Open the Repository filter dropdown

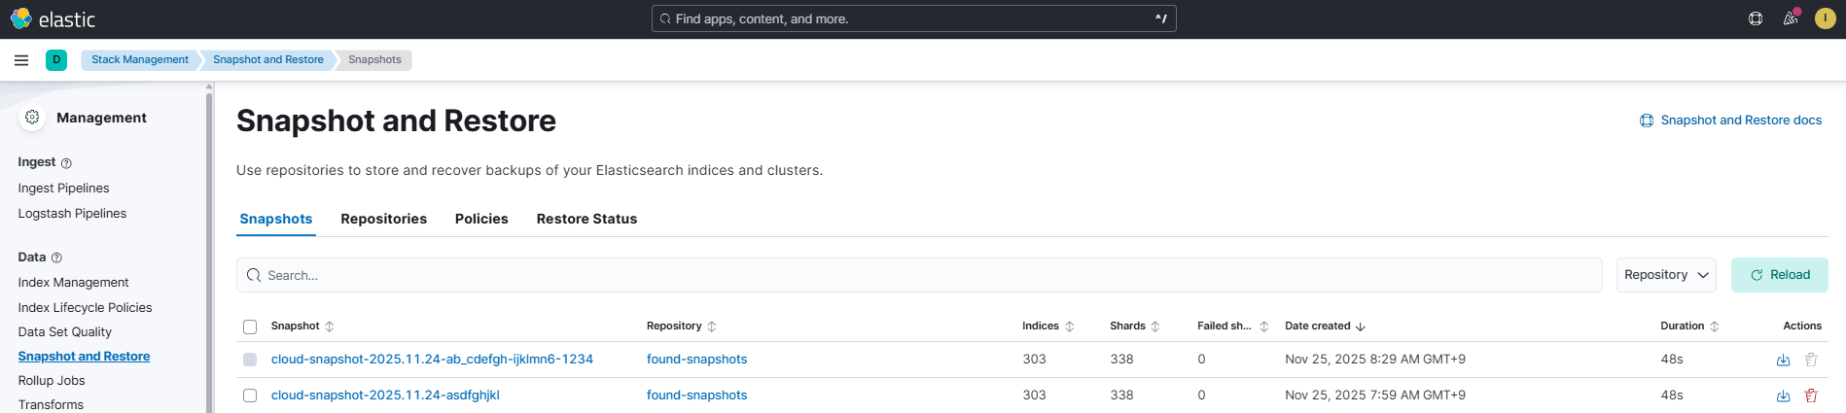click(x=1665, y=275)
